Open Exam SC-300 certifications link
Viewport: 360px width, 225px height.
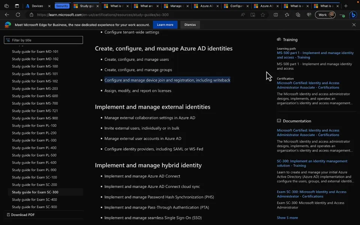pos(312,194)
